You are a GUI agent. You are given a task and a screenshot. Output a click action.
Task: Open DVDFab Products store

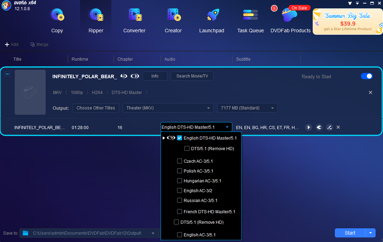(290, 20)
